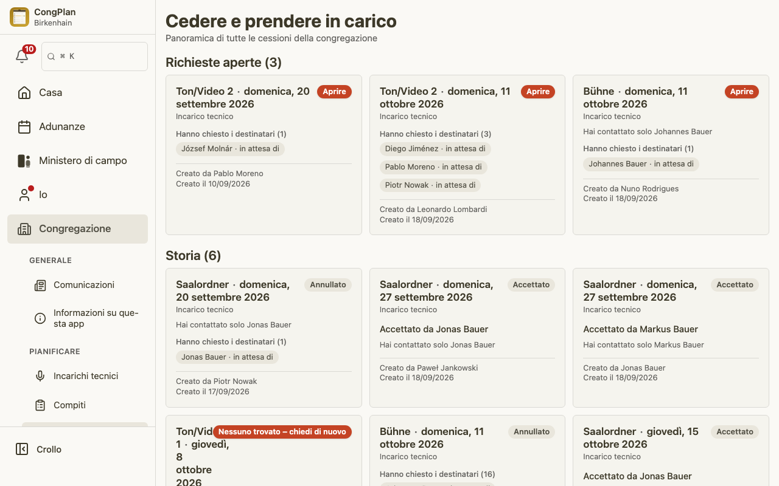Open Ton/Video 2 domenica 11 ottobre card title
Screen dimensions: 779x486
[445, 98]
